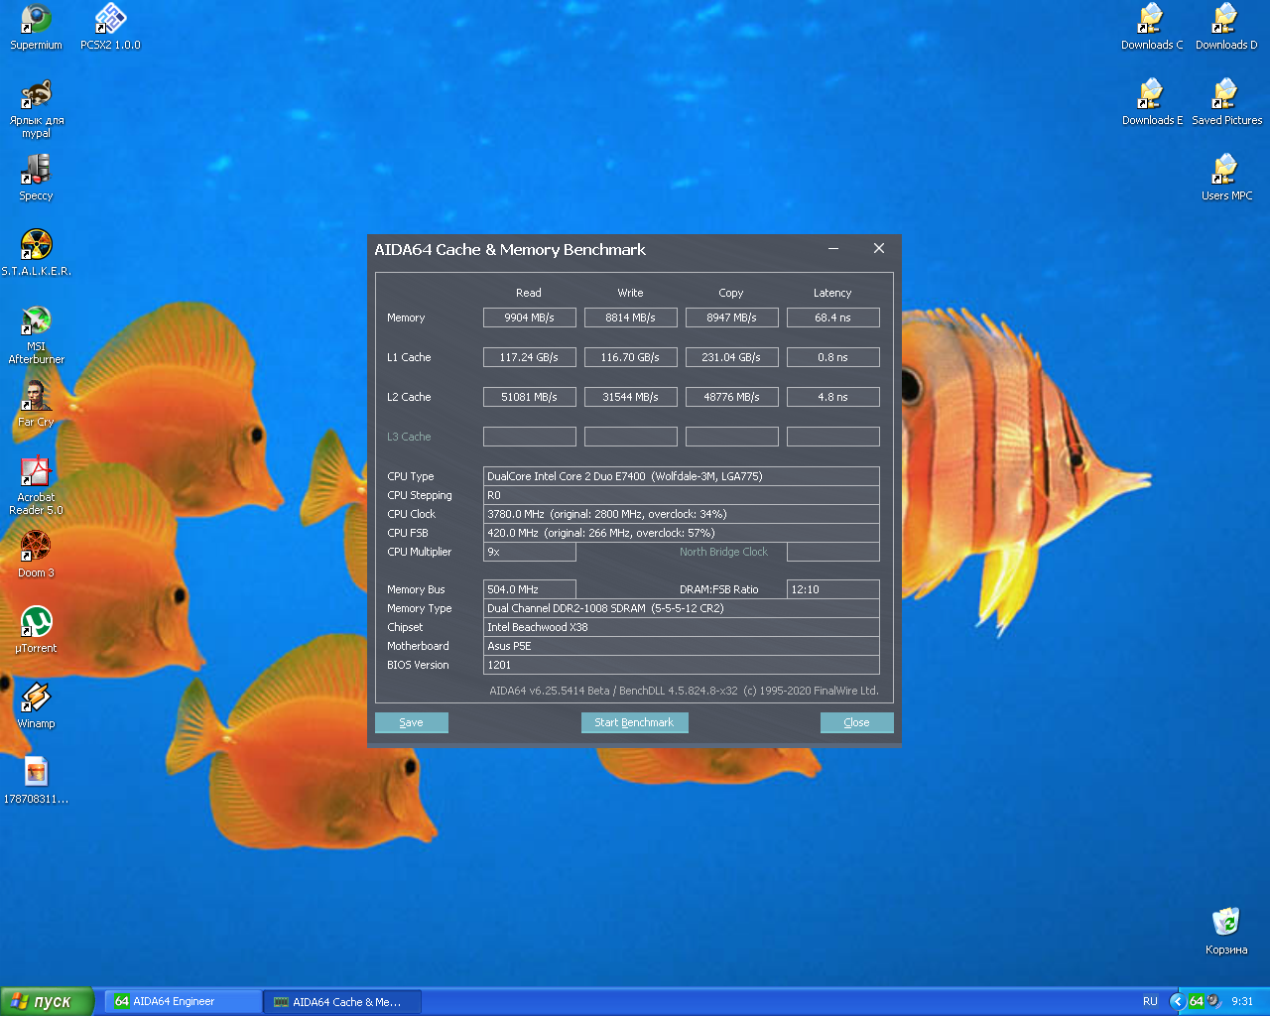This screenshot has width=1270, height=1016.
Task: Click L2 Cache Copy value 48776 MB/s
Action: tap(732, 397)
